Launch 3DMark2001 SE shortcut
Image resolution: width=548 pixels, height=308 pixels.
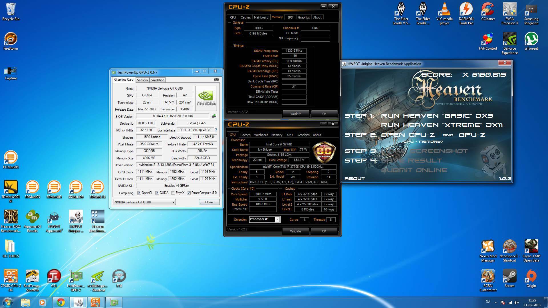click(x=11, y=191)
